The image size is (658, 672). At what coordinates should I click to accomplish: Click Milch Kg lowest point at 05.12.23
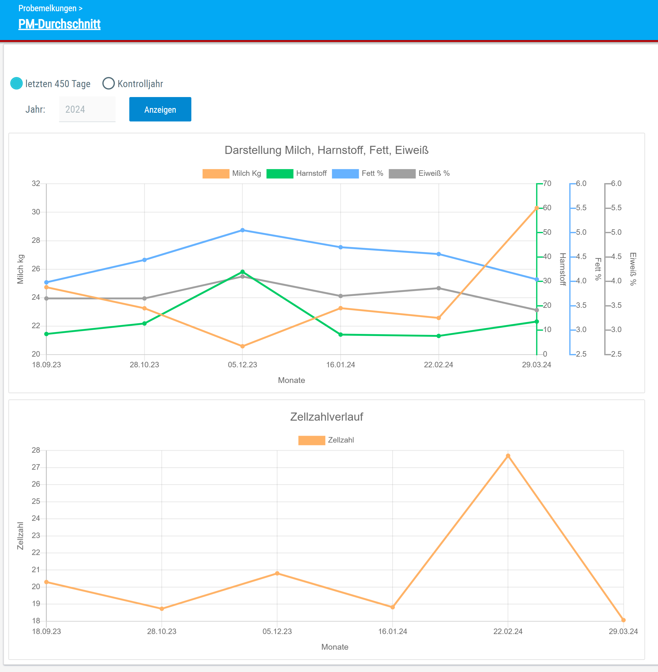tap(242, 346)
